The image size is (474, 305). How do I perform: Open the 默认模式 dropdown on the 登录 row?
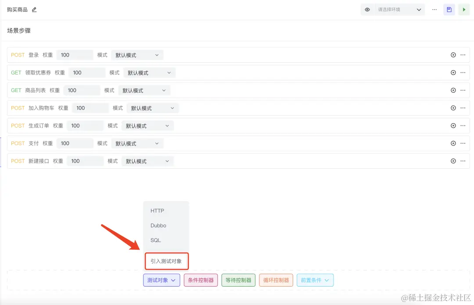pyautogui.click(x=137, y=55)
